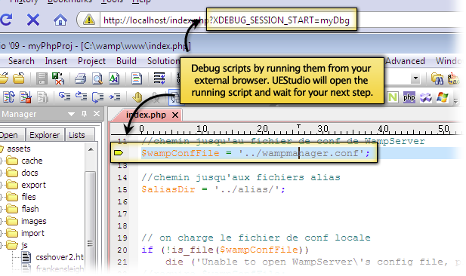This screenshot has height=276, width=466.
Task: Click the Save As icon with red X
Action: pos(58,78)
